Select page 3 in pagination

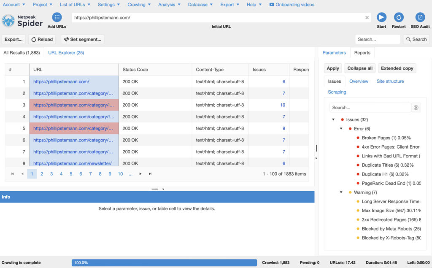(51, 173)
